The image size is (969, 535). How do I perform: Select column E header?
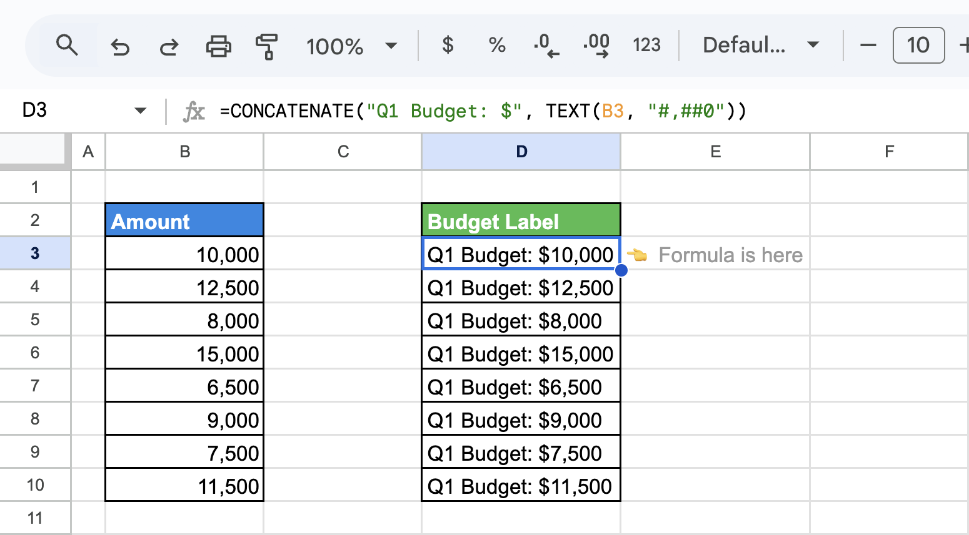pyautogui.click(x=715, y=152)
